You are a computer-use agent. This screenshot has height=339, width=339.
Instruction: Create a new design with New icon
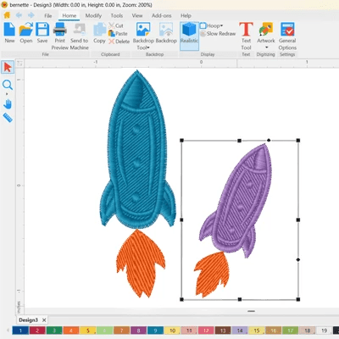pyautogui.click(x=9, y=33)
